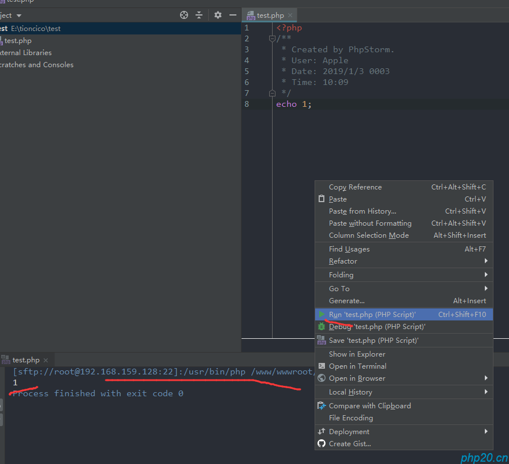Collapse the doc comment fold marker on line 2
The image size is (509, 464).
(x=272, y=38)
